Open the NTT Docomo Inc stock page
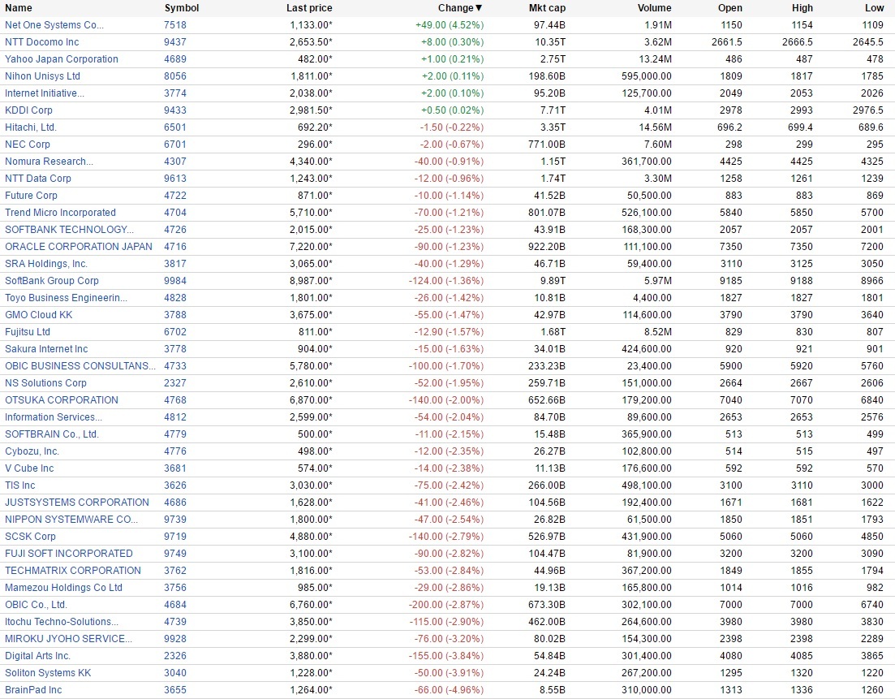This screenshot has height=699, width=895. pos(41,42)
